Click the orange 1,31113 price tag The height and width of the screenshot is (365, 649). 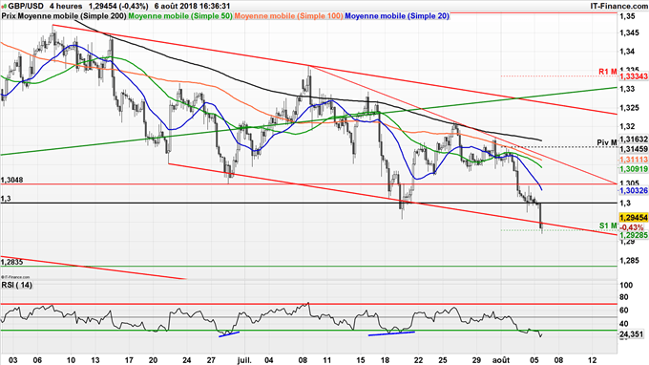coord(634,160)
